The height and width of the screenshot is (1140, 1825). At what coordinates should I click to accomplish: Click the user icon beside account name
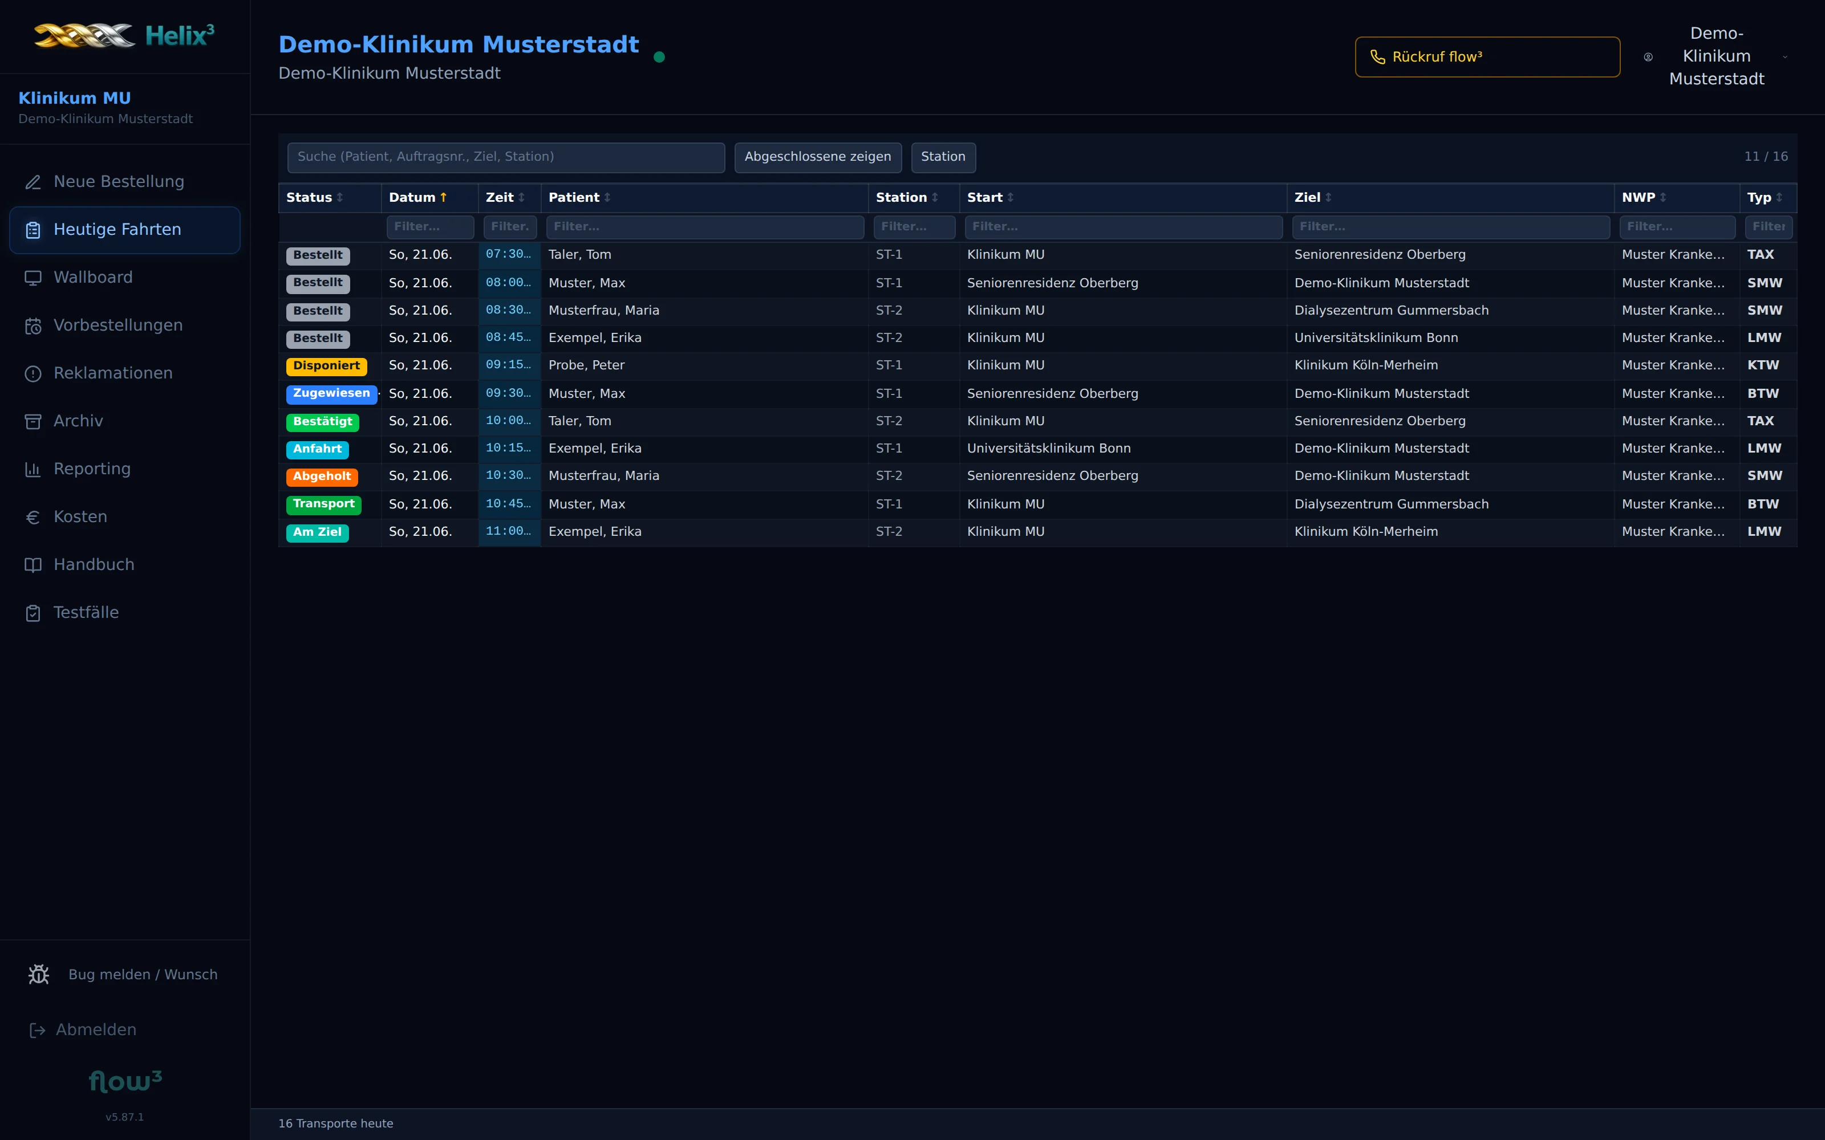click(1649, 56)
